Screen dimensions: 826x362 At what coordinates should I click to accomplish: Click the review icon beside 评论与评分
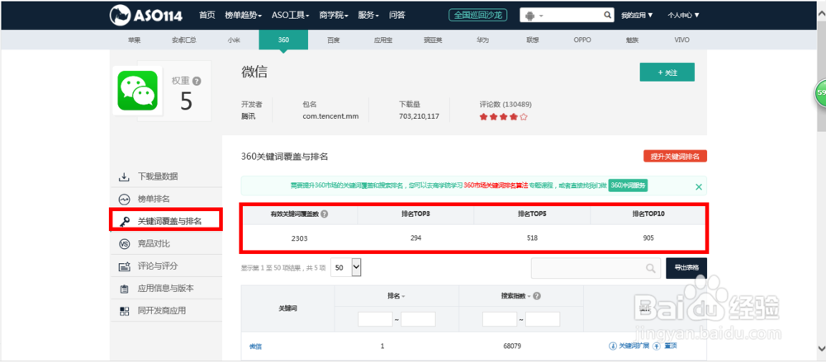click(125, 266)
